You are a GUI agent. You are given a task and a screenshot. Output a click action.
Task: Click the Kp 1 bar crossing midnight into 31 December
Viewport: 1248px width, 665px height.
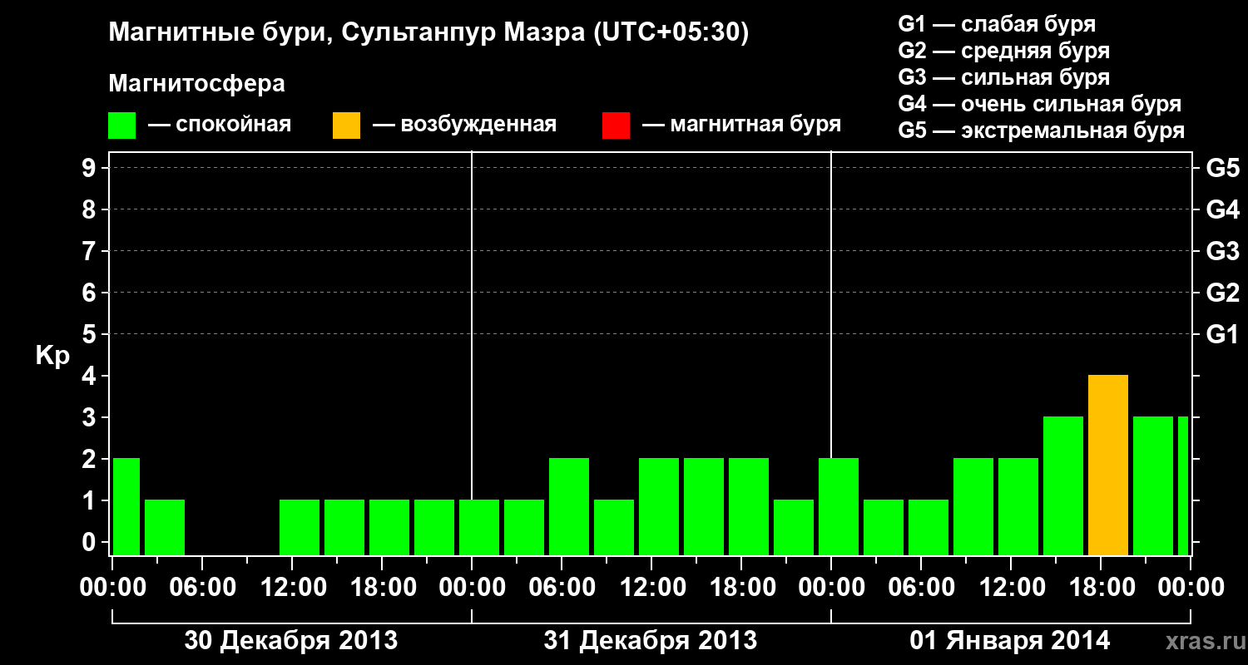[x=479, y=527]
